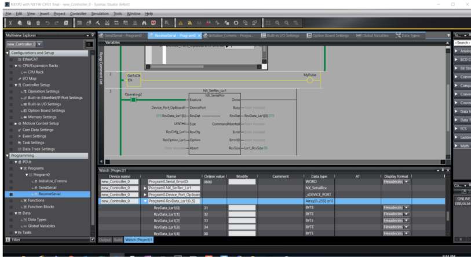This screenshot has height=257, width=471.
Task: Click the circular reset controller icon
Action: pyautogui.click(x=236, y=23)
